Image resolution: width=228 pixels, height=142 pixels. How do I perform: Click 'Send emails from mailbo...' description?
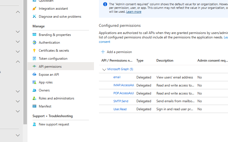[x=175, y=101]
